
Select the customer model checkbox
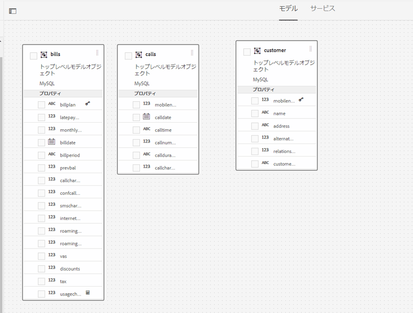point(247,52)
